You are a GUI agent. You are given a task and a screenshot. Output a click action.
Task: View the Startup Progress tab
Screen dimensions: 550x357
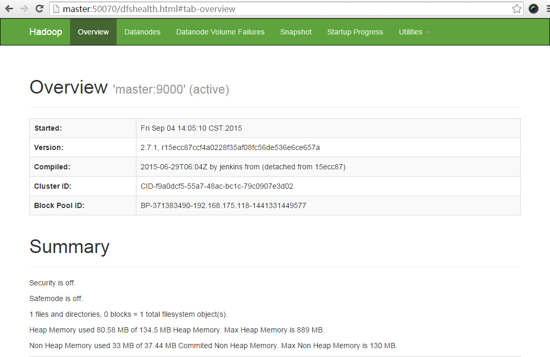pyautogui.click(x=355, y=32)
